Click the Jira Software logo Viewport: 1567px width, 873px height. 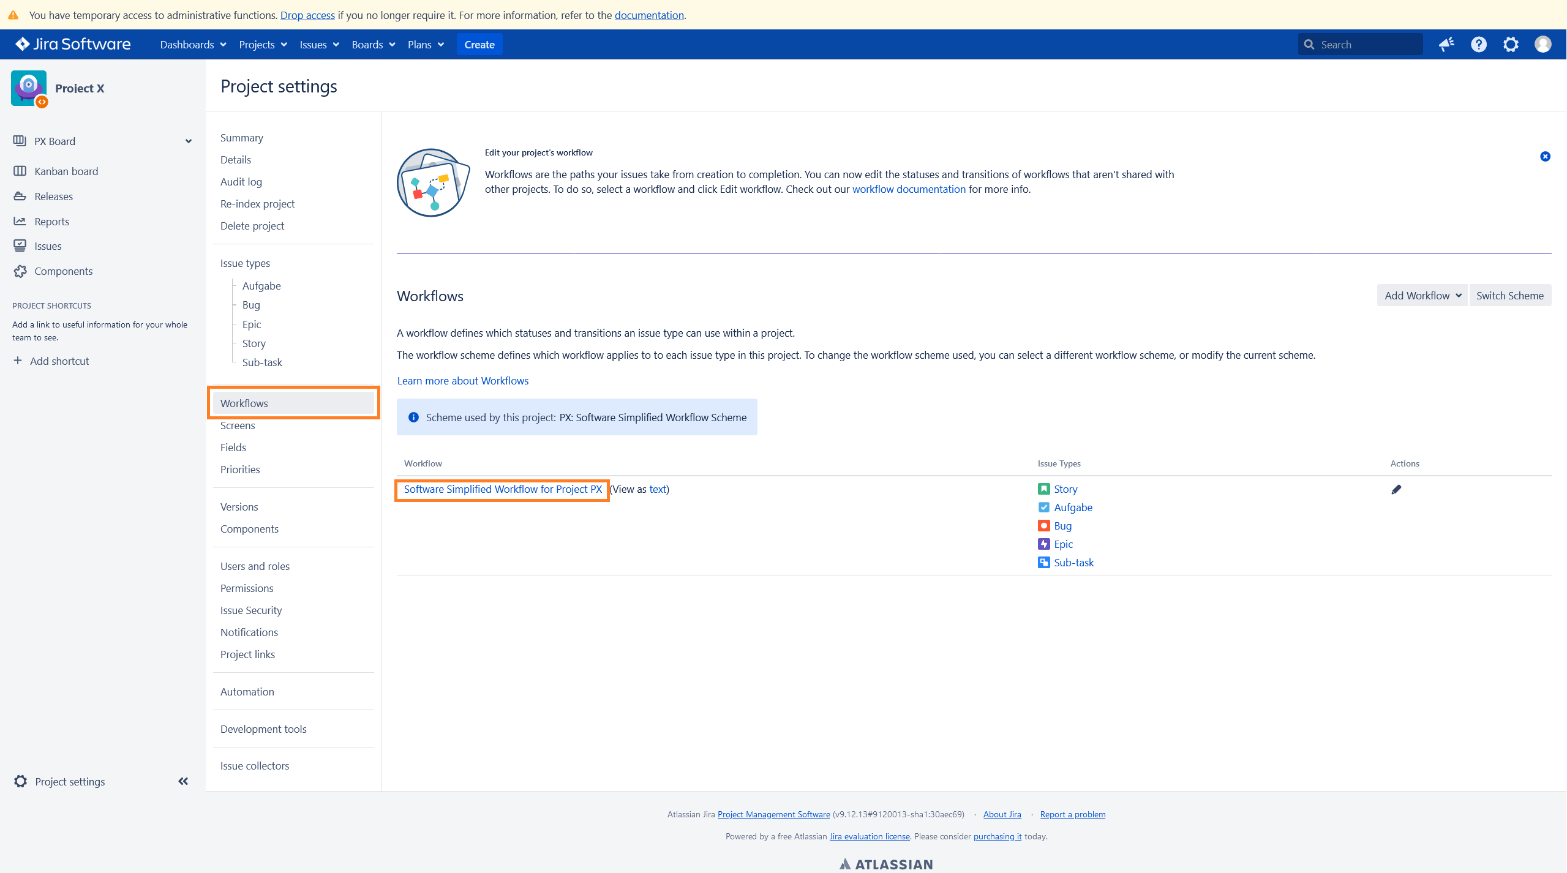pyautogui.click(x=73, y=44)
